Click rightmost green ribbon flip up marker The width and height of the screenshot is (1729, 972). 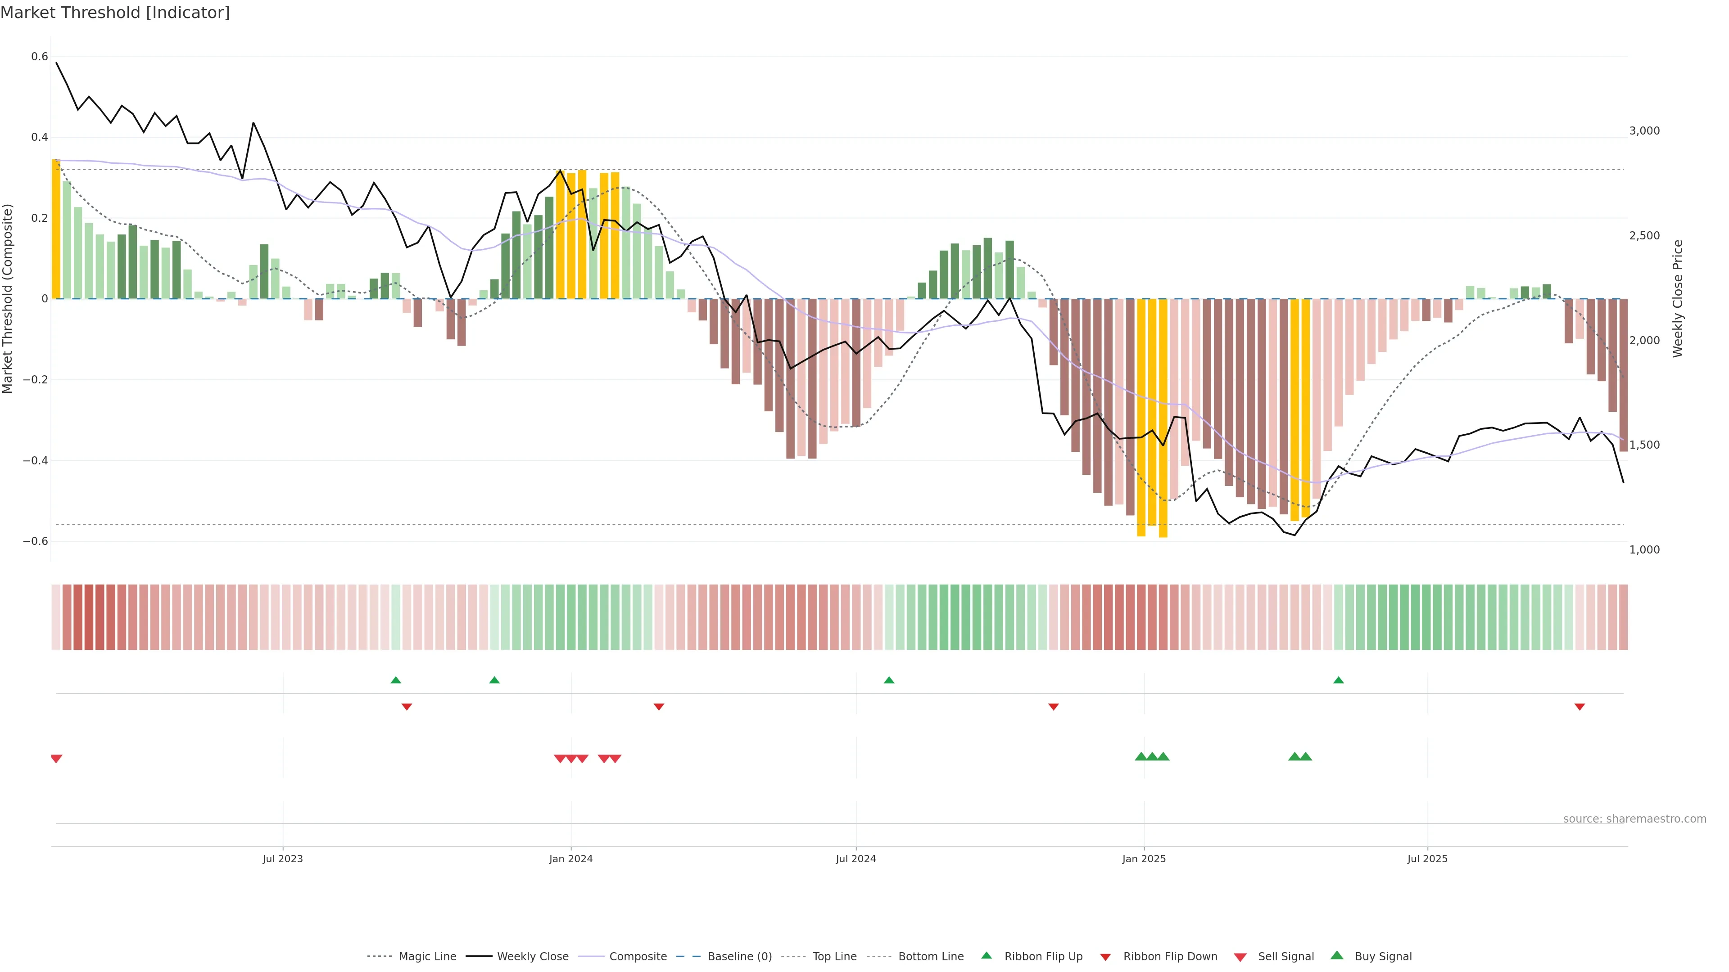tap(1338, 680)
